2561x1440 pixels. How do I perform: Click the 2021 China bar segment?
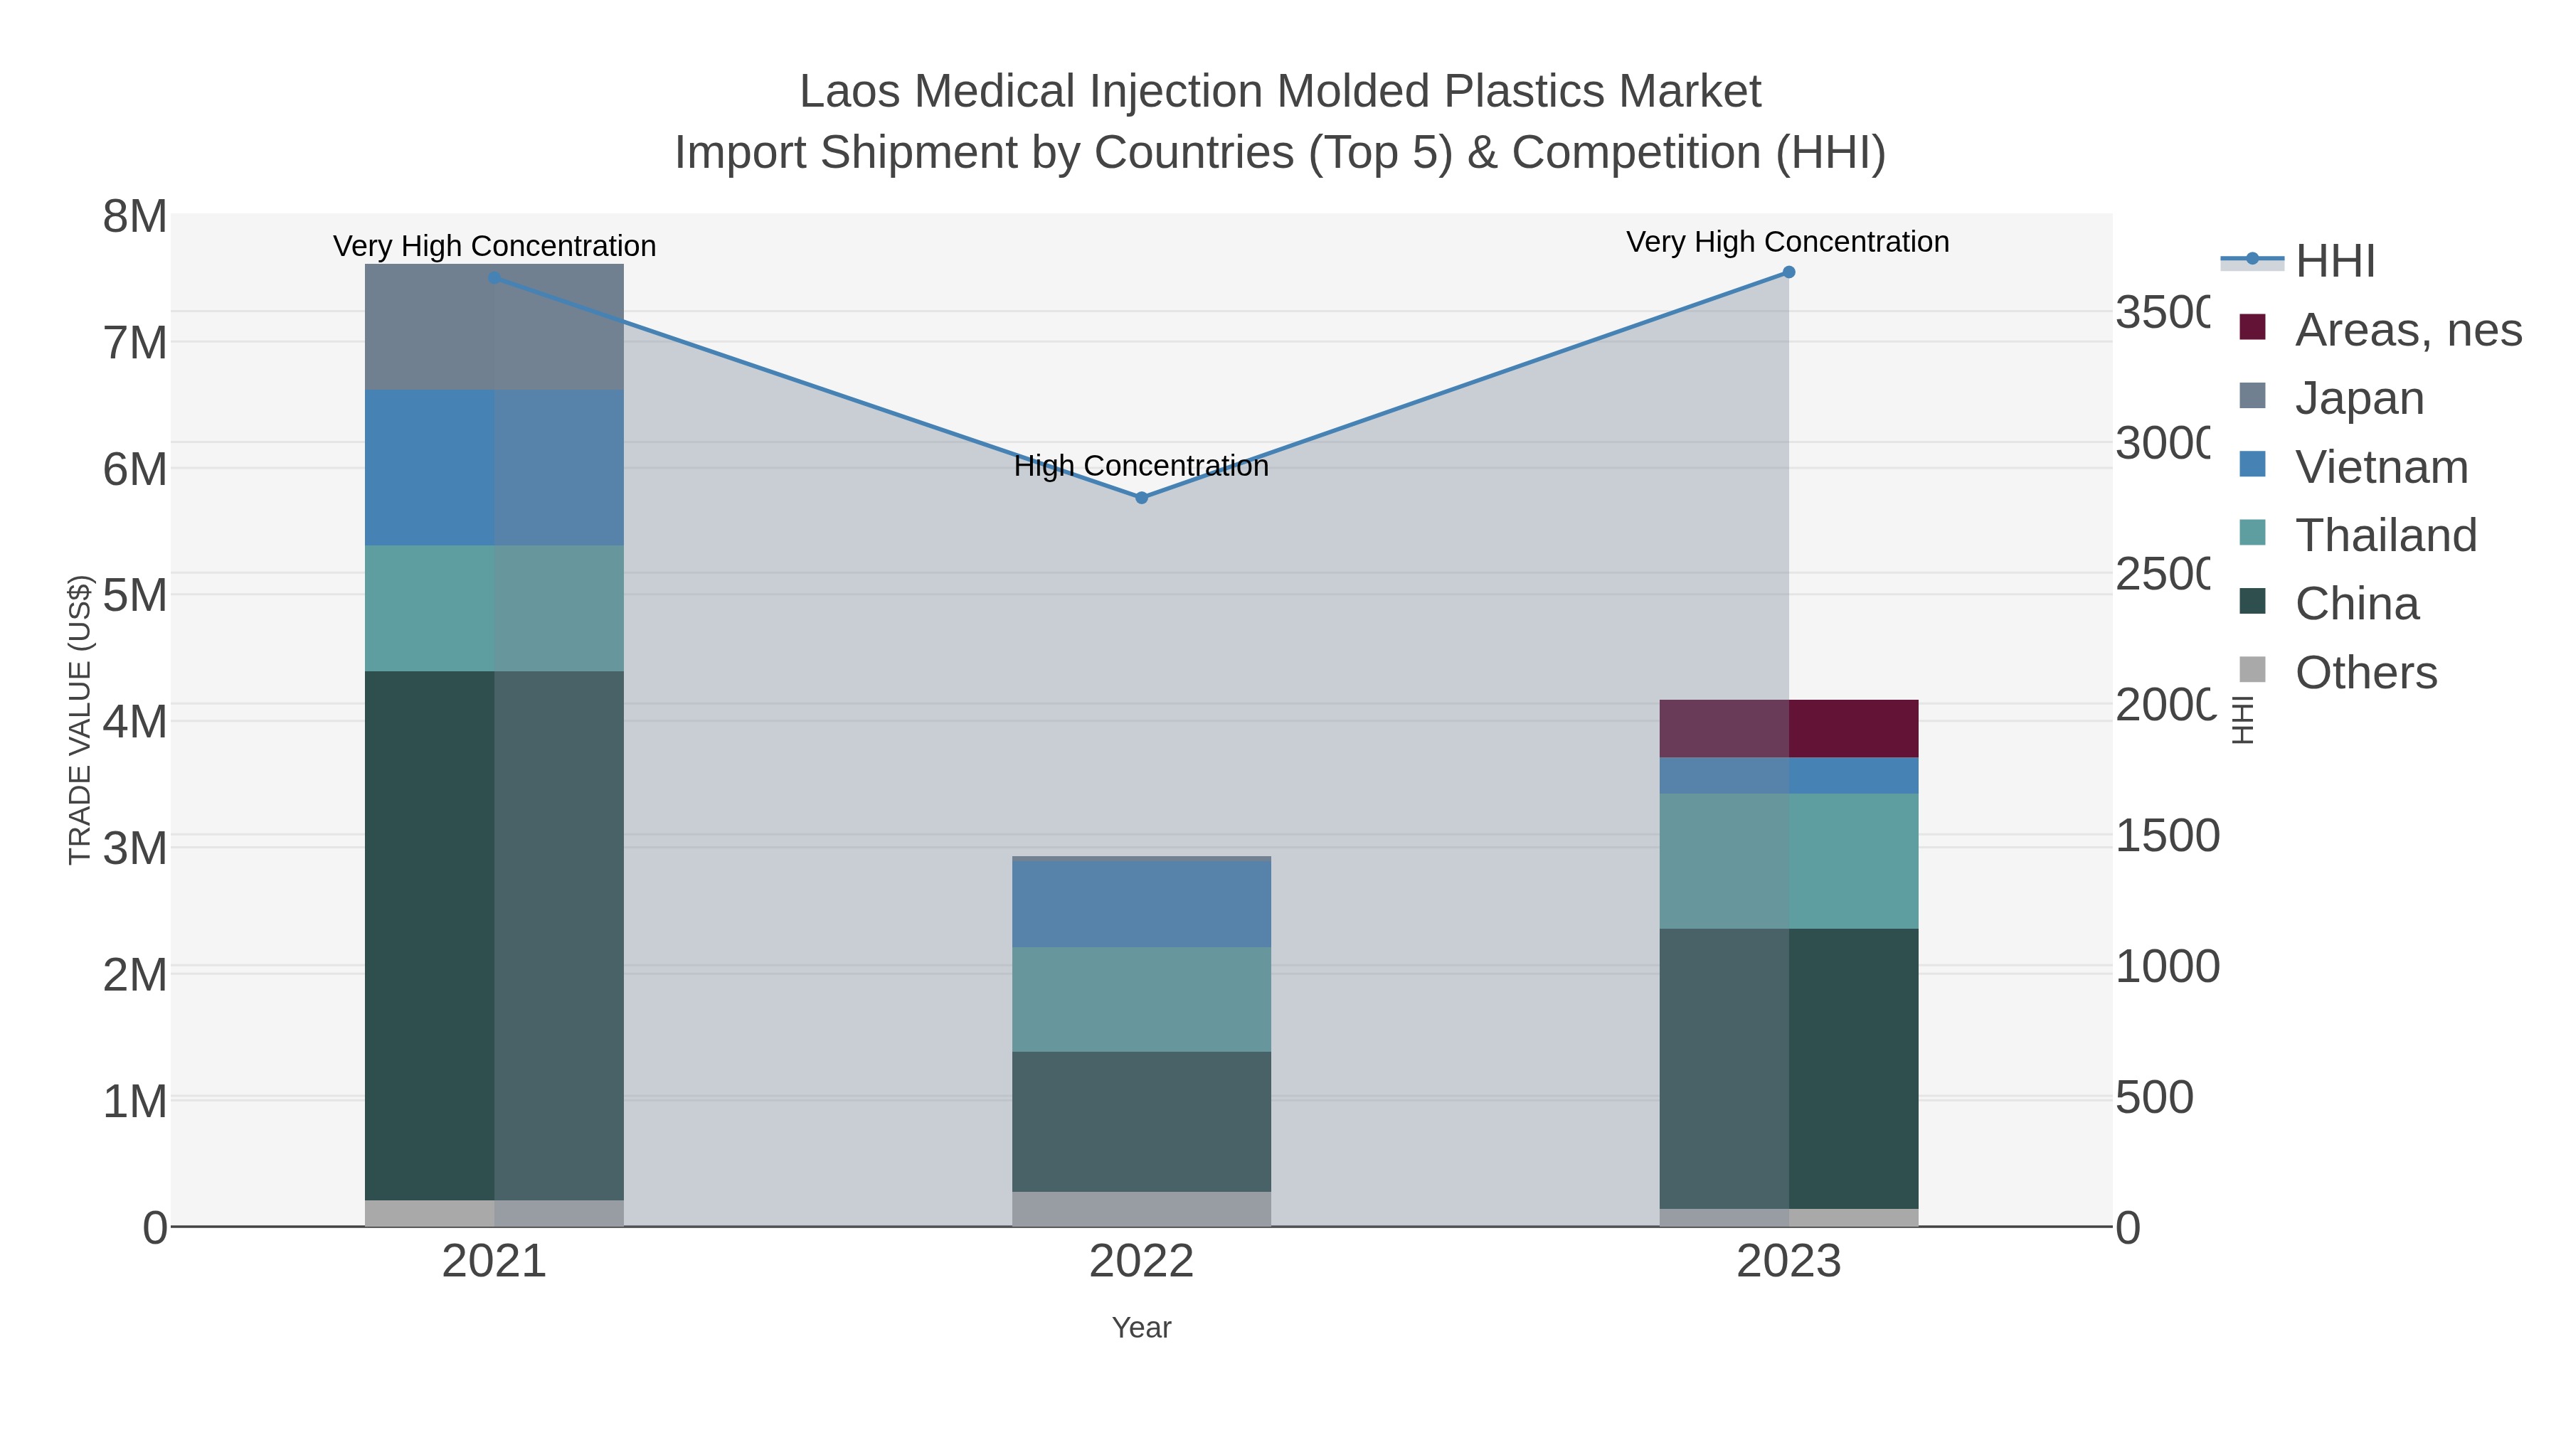(x=494, y=936)
